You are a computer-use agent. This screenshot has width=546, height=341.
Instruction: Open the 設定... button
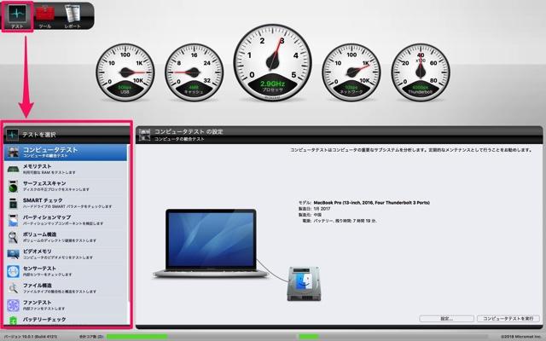click(x=447, y=318)
